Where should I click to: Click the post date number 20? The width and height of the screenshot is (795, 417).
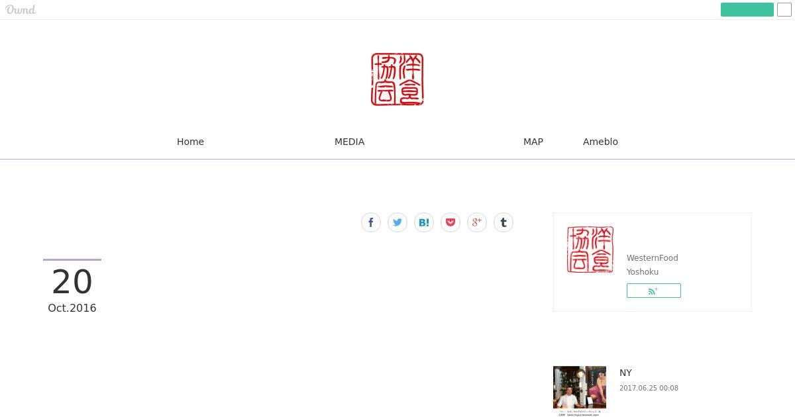(72, 282)
